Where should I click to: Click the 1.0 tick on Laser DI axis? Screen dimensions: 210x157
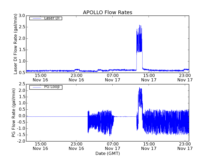tap(22, 61)
